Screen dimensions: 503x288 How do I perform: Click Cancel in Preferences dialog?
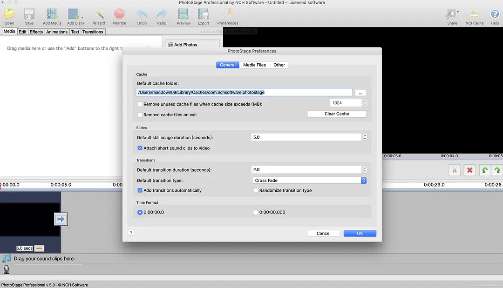click(x=323, y=233)
